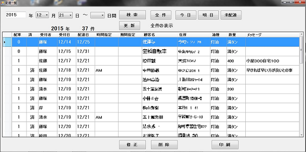The width and height of the screenshot is (306, 152).
Task: Click the 時間指定 column header
Action: pyautogui.click(x=107, y=35)
